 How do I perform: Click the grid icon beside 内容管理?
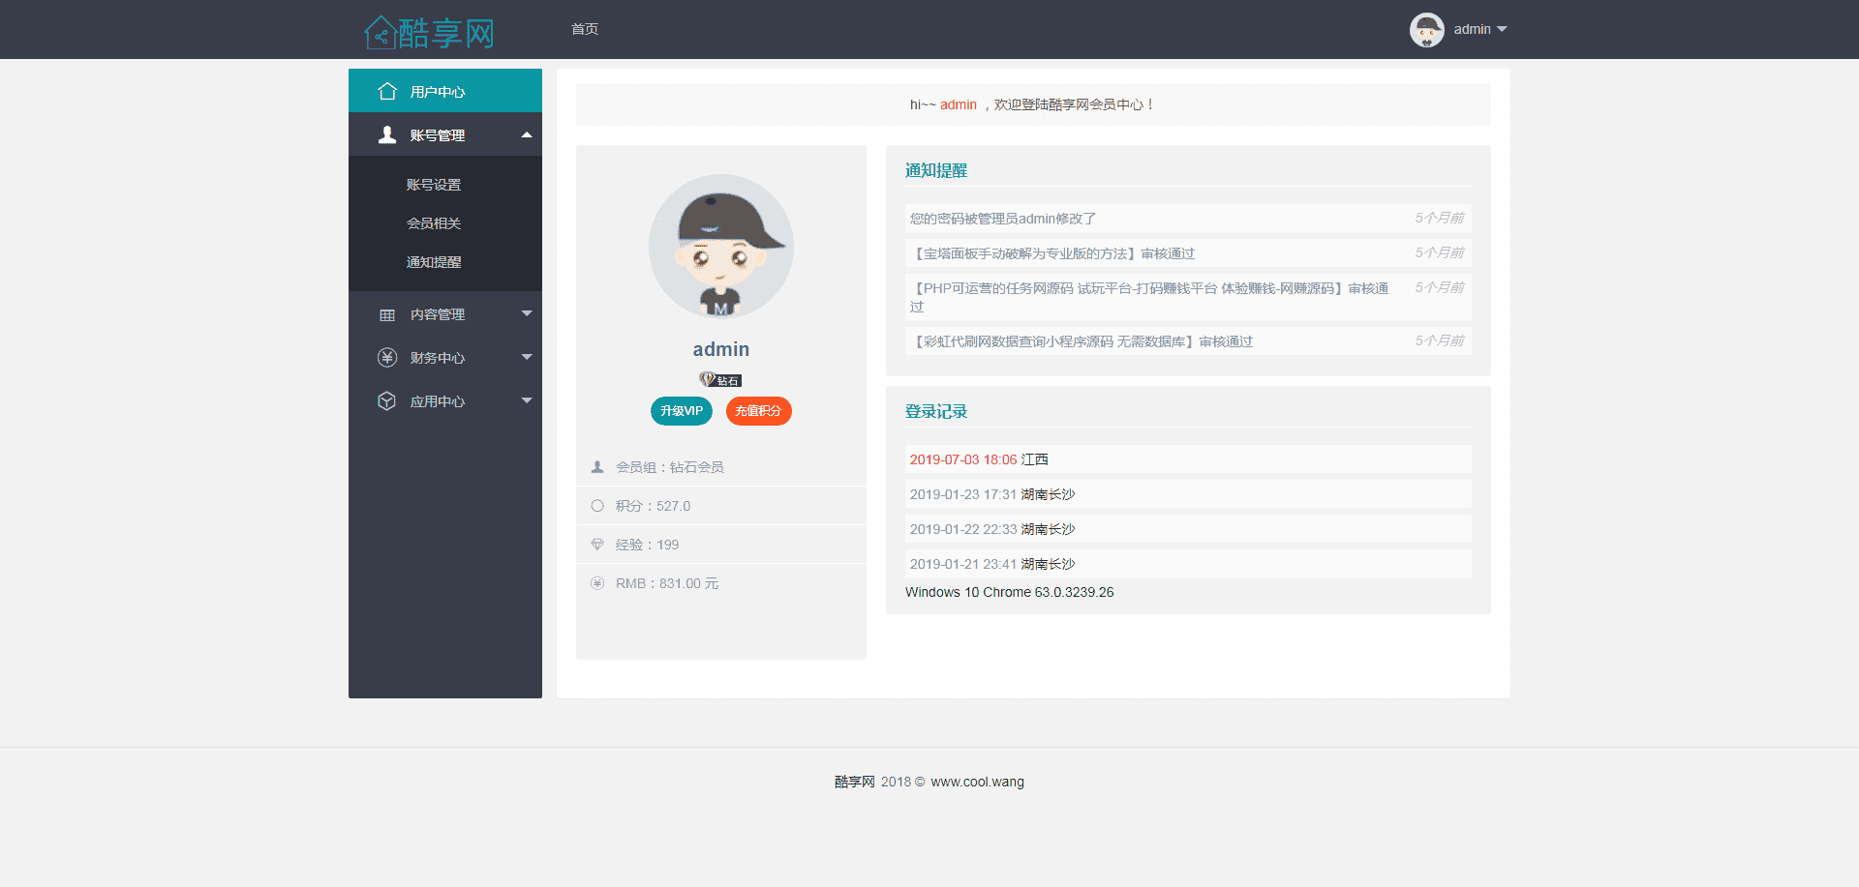[386, 313]
